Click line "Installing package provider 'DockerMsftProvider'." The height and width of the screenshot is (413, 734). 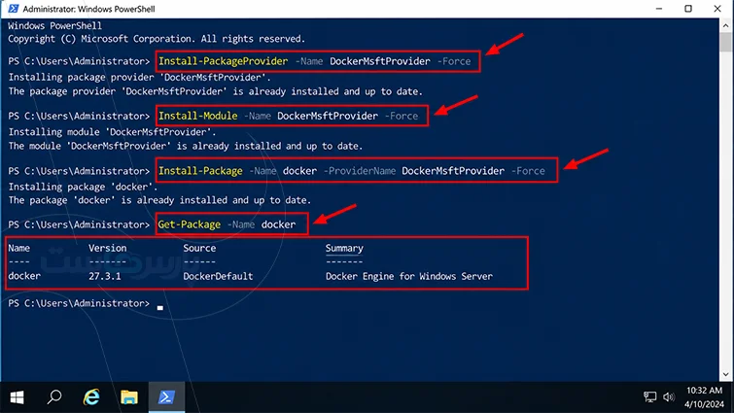(x=139, y=78)
